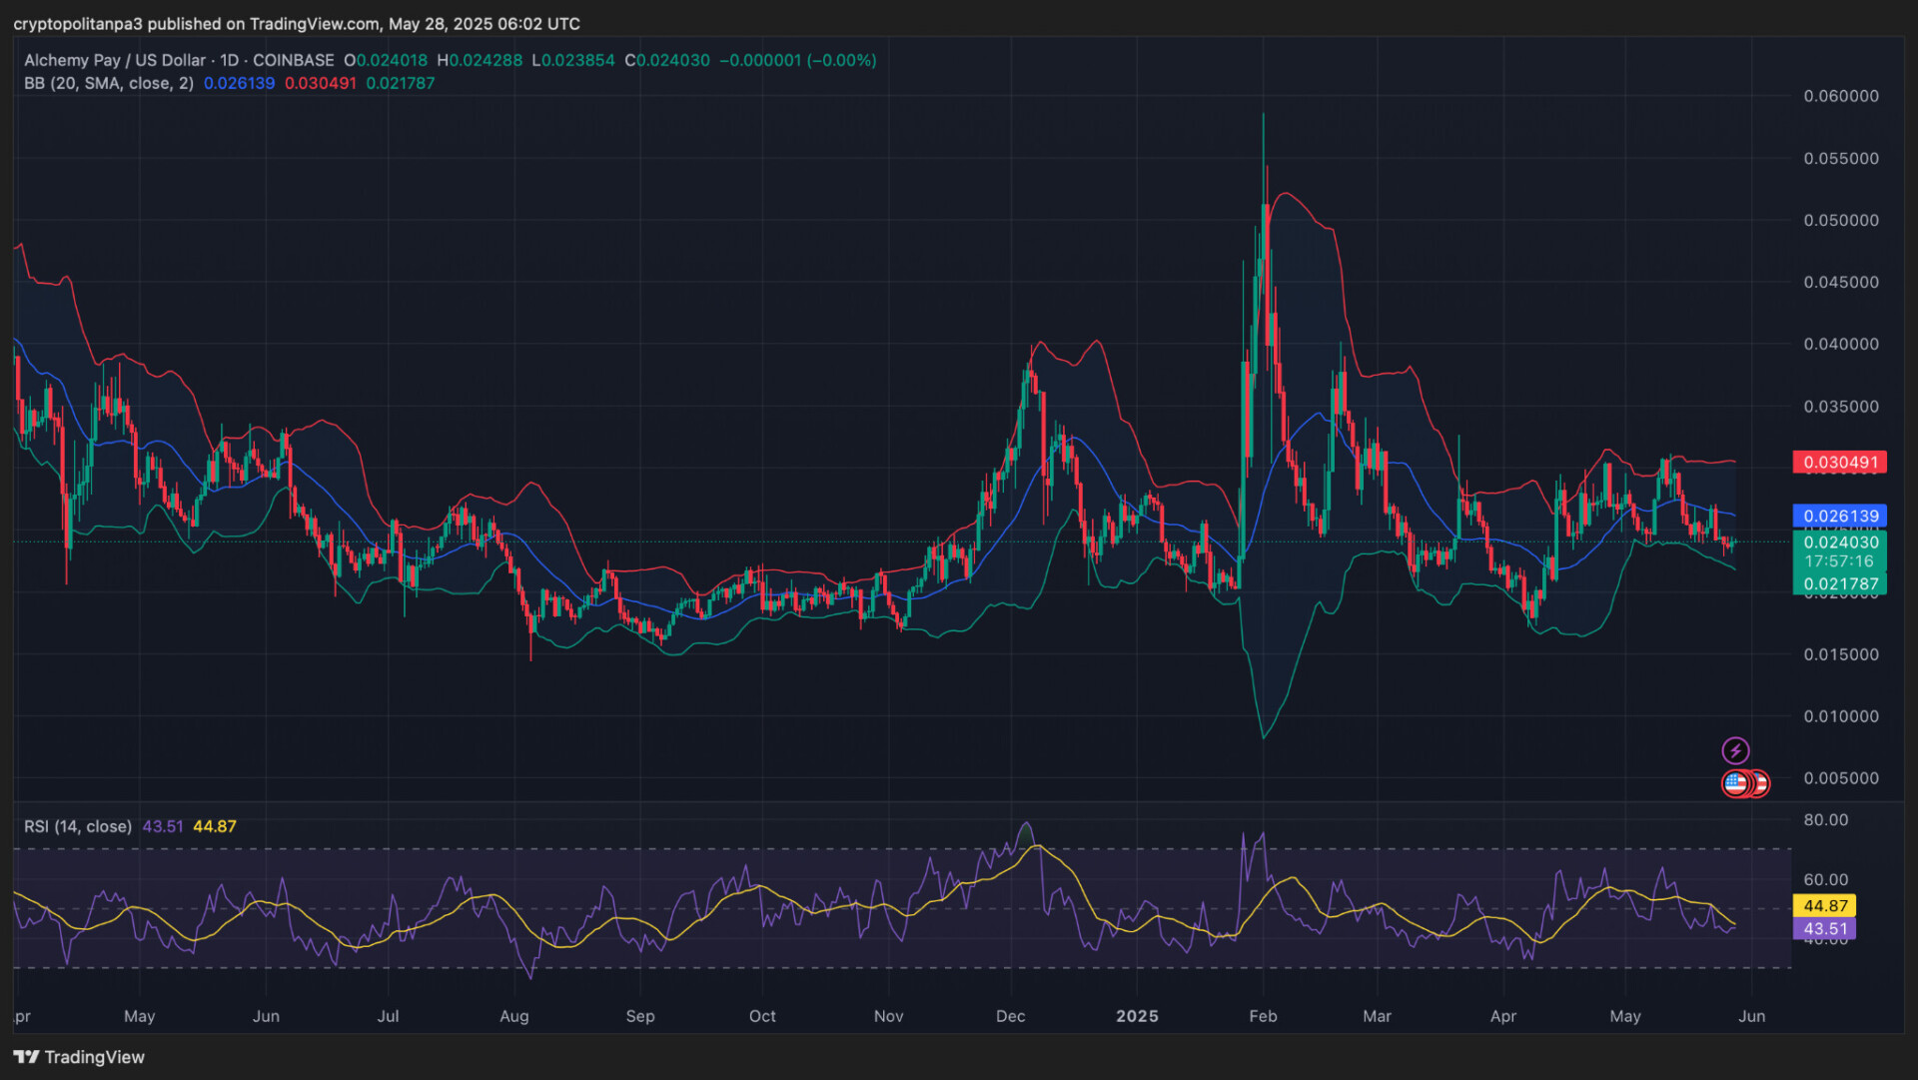The width and height of the screenshot is (1918, 1080).
Task: Click the purple 43.51 RSI axis label
Action: click(1824, 929)
